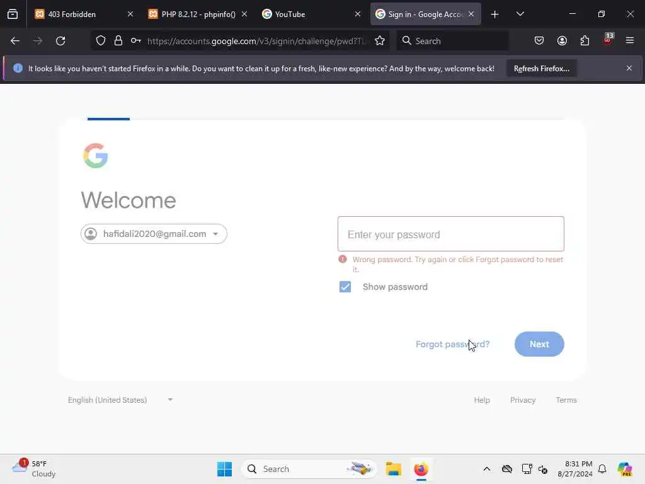Close the YouTube tab

coord(358,14)
